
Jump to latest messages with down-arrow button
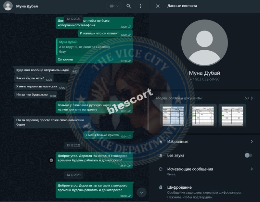pyautogui.click(x=142, y=192)
